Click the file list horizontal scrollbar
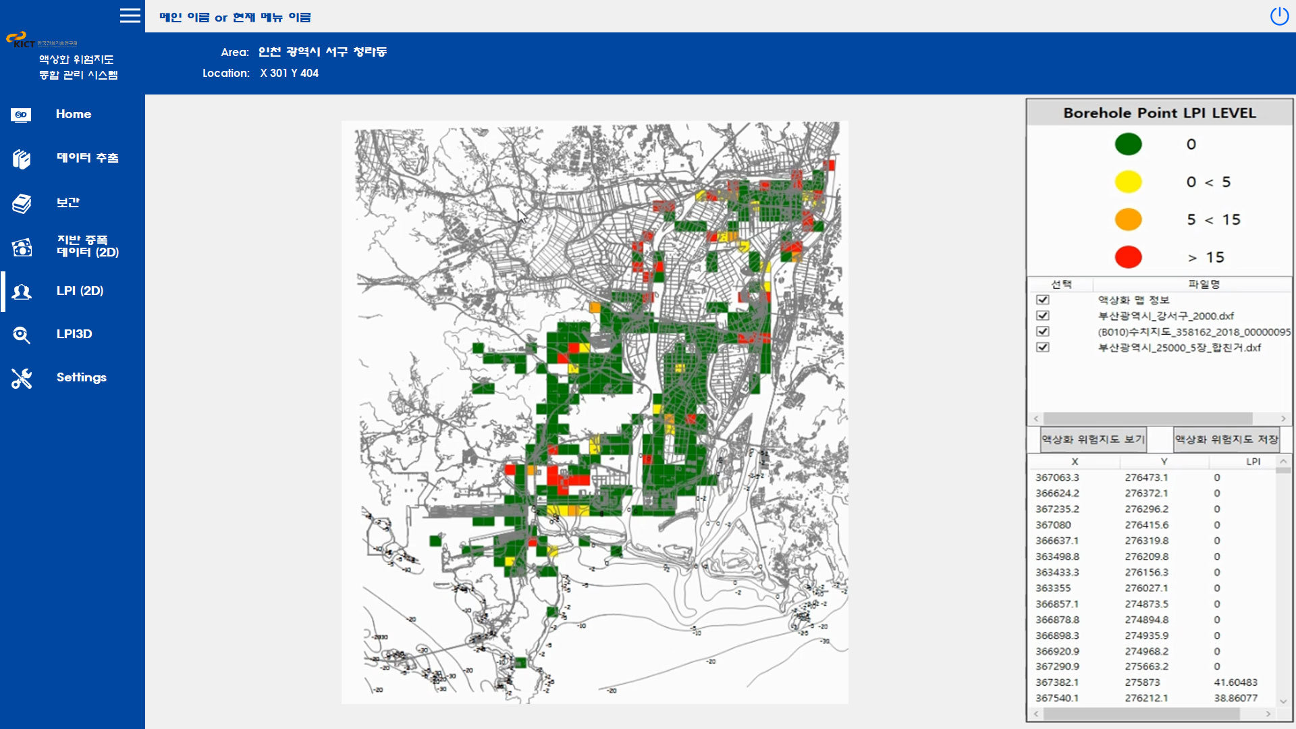Viewport: 1296px width, 729px height. (x=1147, y=418)
